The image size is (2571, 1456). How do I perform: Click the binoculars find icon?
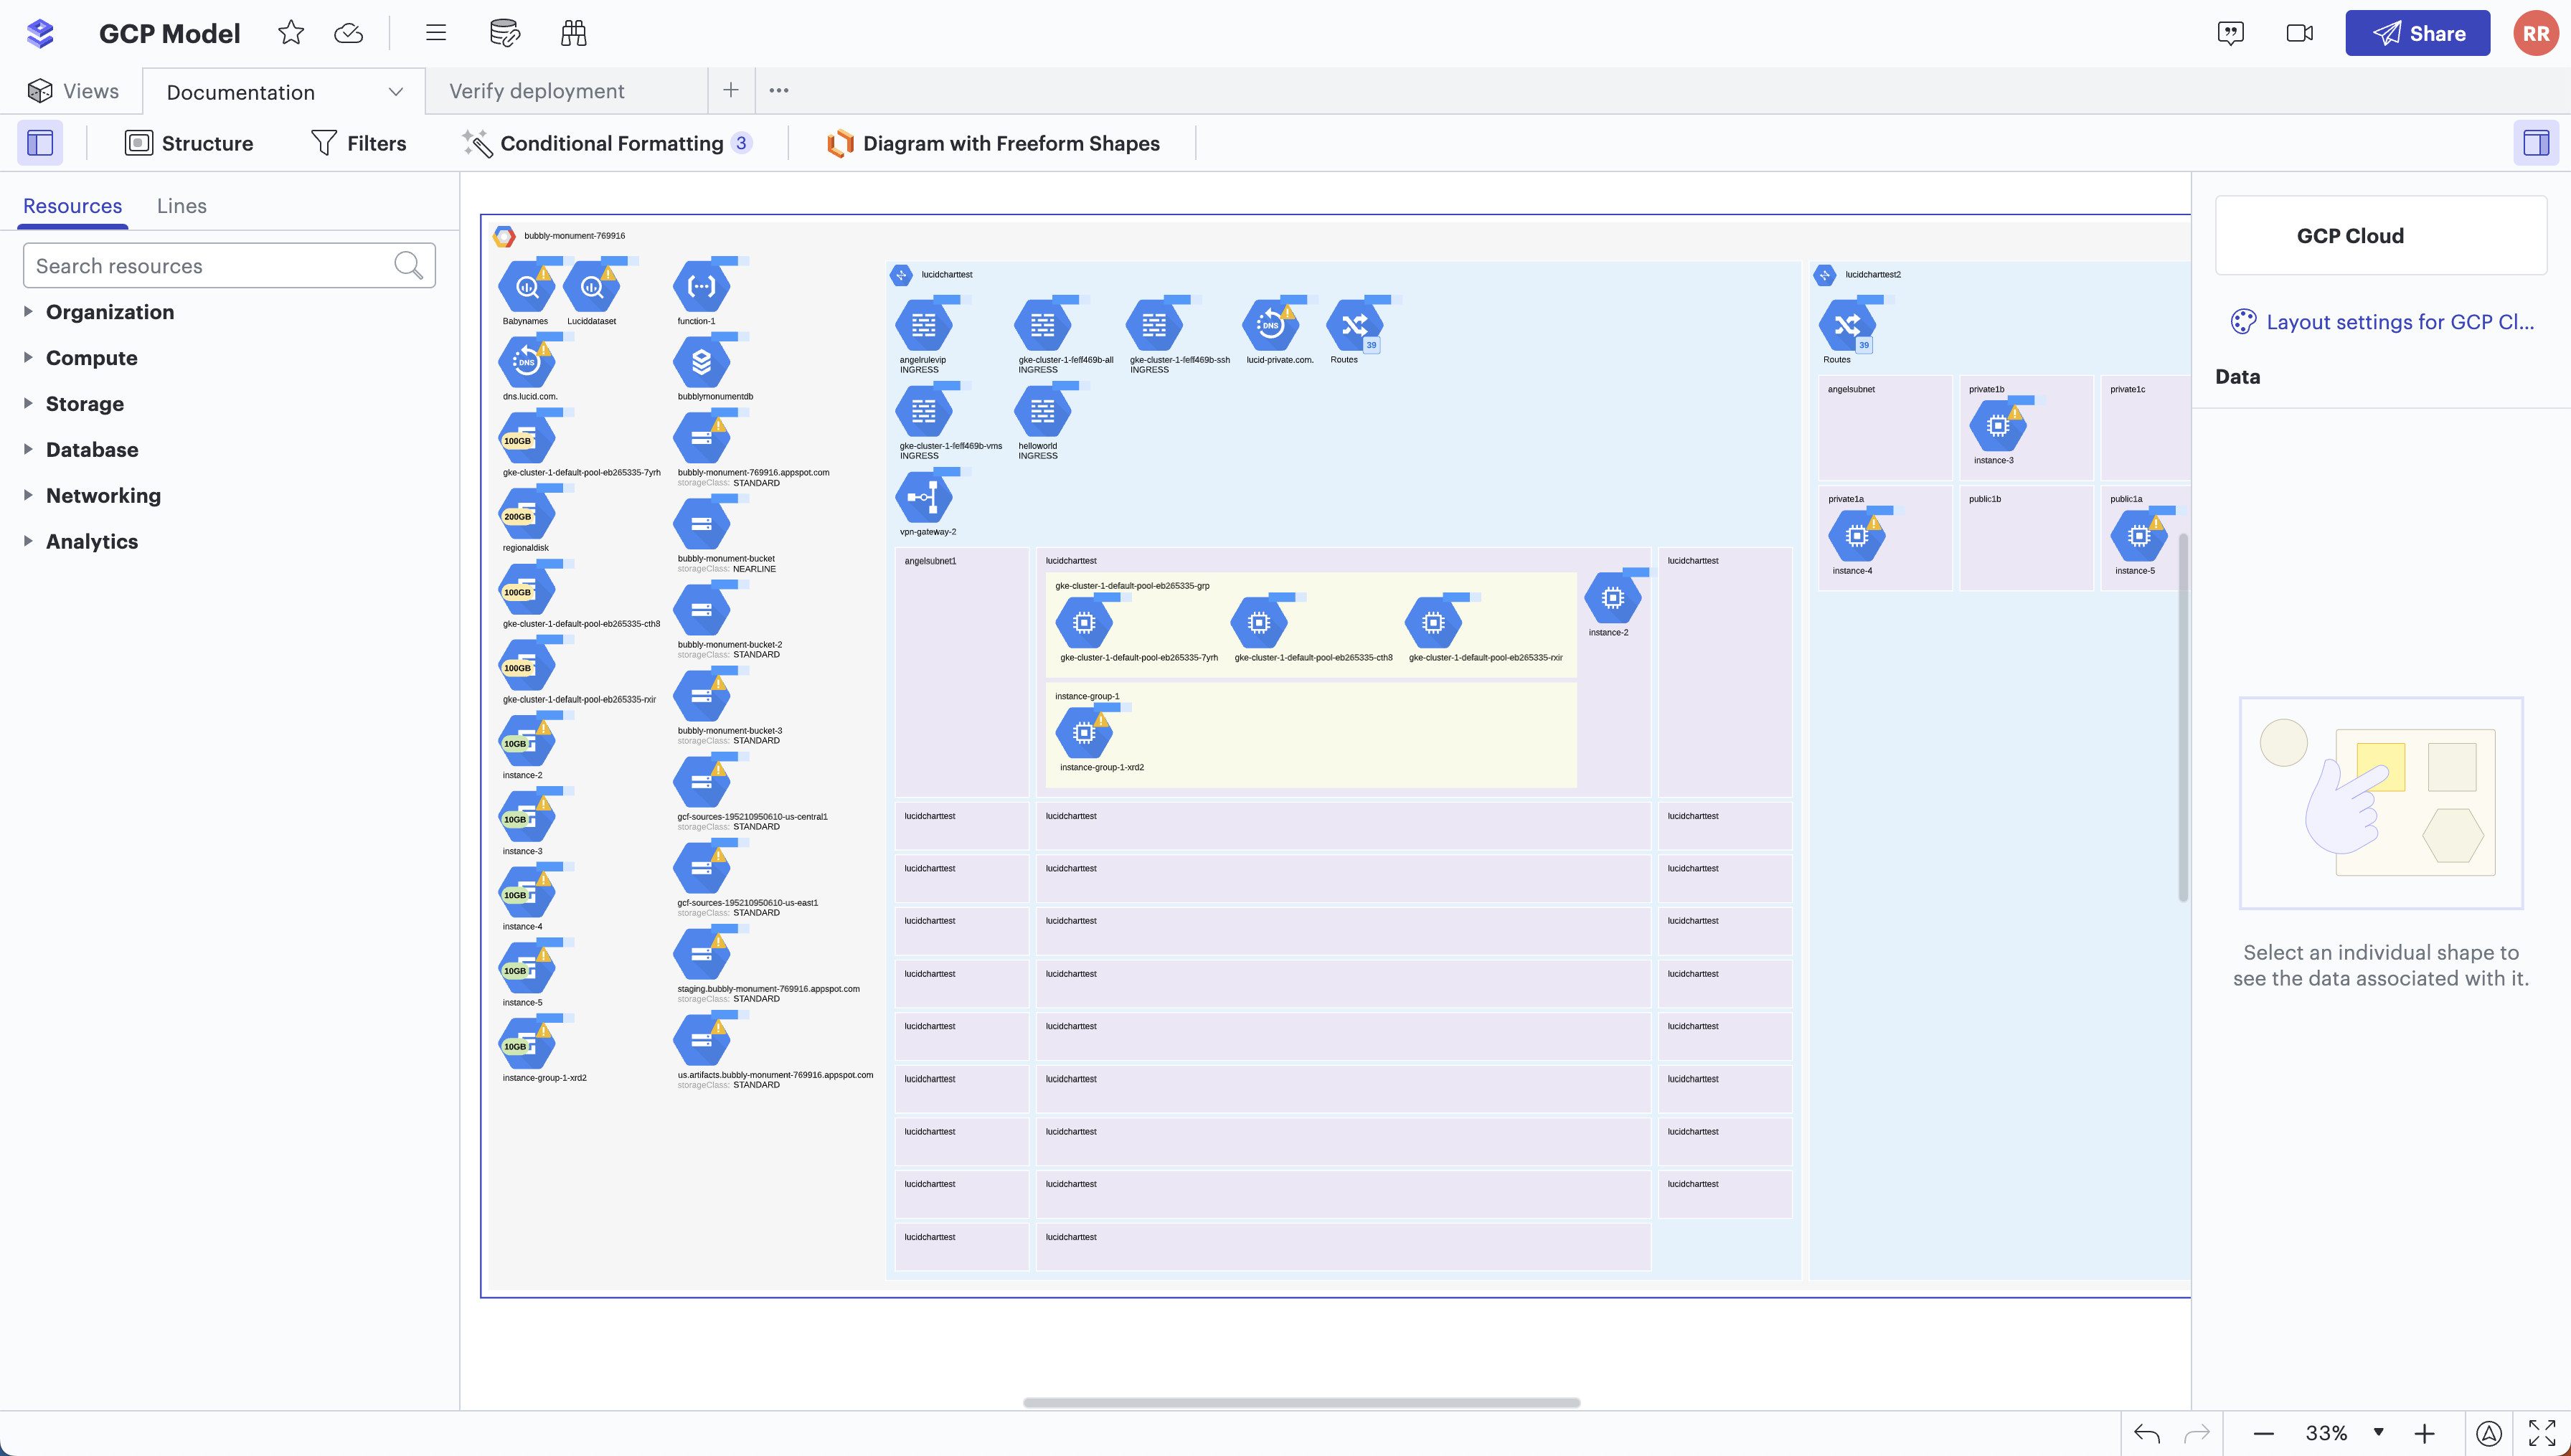pyautogui.click(x=574, y=33)
